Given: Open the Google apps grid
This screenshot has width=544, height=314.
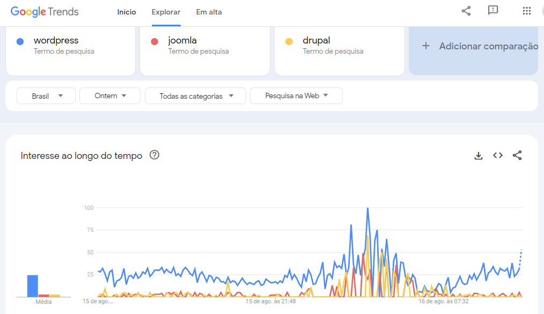Looking at the screenshot, I should click(526, 10).
